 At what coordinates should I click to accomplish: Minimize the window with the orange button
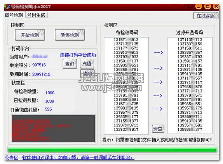(199, 7)
